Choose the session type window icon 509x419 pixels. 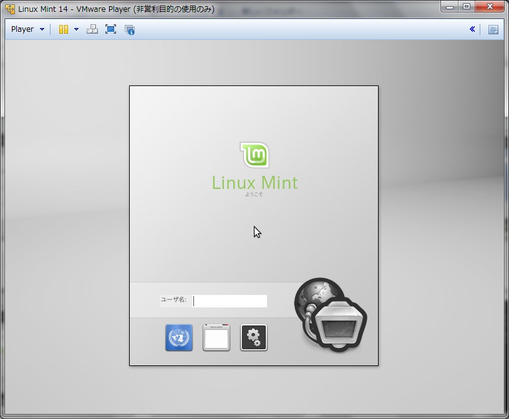tap(216, 337)
